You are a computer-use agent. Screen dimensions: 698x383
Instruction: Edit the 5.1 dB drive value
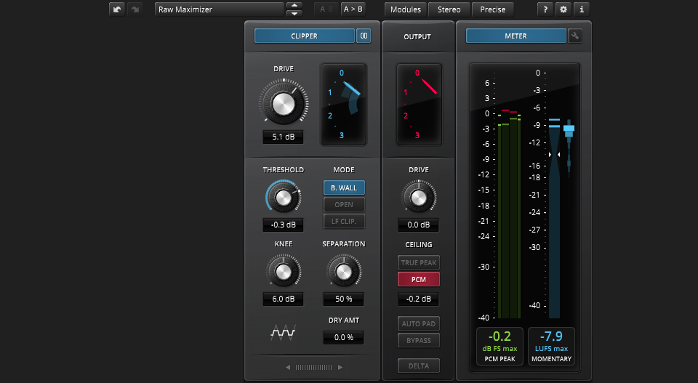(283, 137)
